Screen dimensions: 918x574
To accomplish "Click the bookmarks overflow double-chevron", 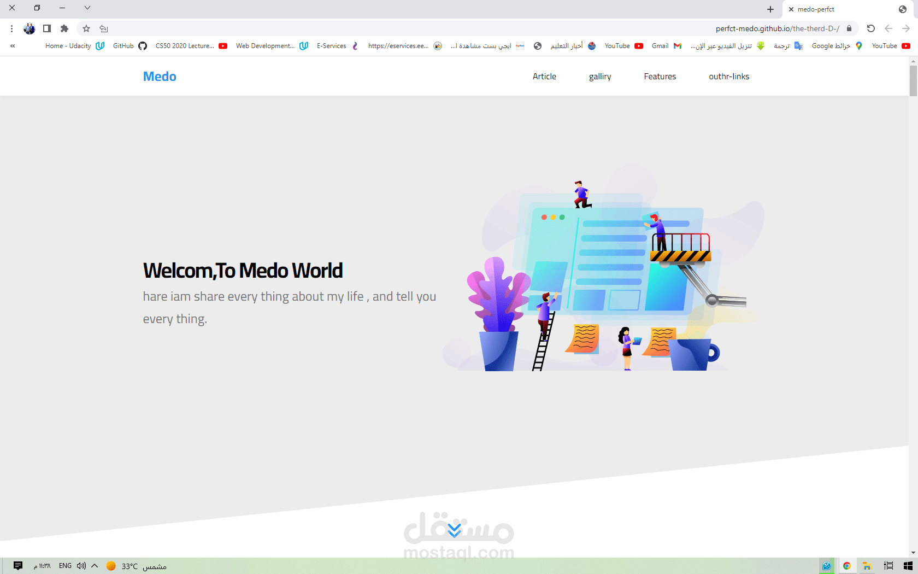I will (12, 46).
